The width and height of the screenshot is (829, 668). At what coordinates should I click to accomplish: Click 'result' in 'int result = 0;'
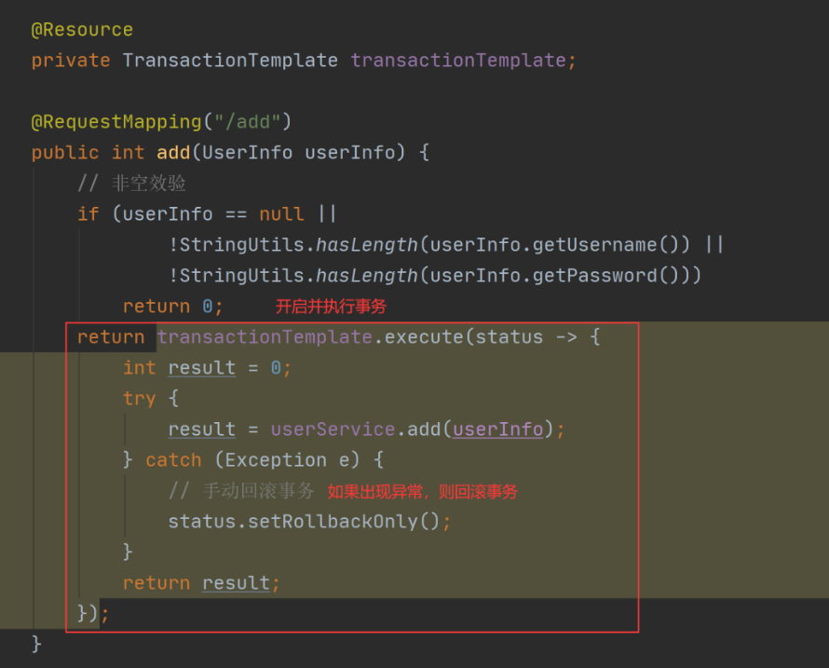202,368
